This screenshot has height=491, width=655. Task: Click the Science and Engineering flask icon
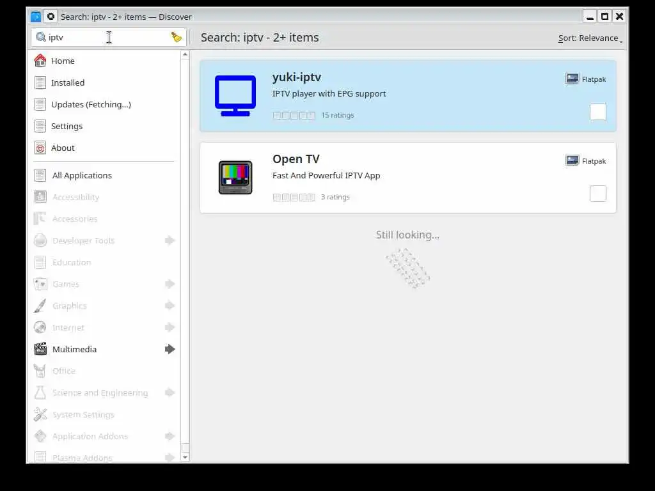(x=40, y=392)
